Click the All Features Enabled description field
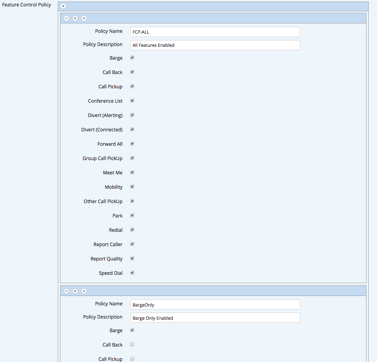 tap(215, 45)
